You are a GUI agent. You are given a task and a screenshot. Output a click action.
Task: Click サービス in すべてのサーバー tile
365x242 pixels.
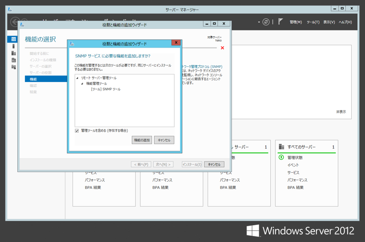pos(294,173)
